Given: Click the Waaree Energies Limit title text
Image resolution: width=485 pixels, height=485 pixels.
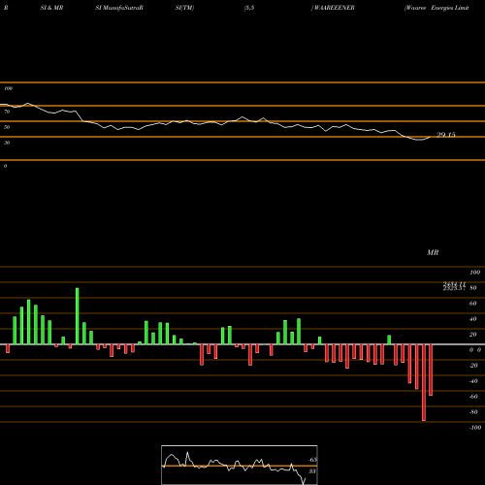Looking at the screenshot, I should (x=436, y=8).
